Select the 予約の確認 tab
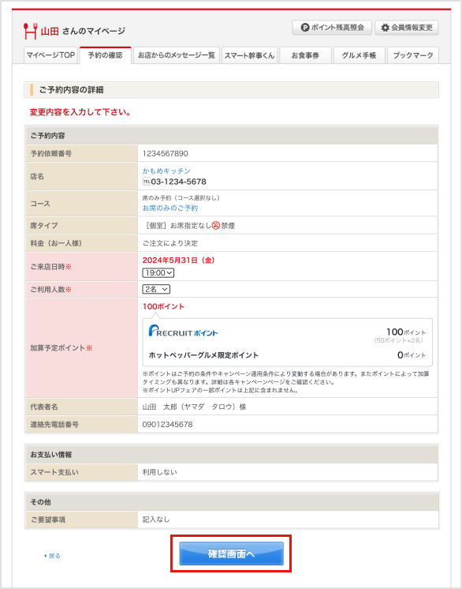The height and width of the screenshot is (589, 462). pyautogui.click(x=106, y=55)
